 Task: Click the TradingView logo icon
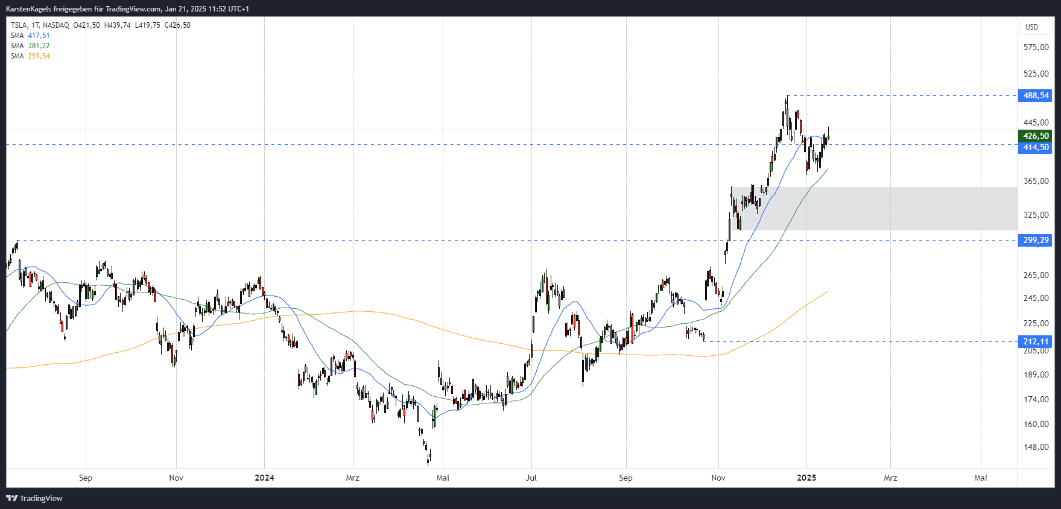pos(11,498)
